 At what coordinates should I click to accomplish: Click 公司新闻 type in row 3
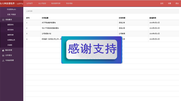pos(122,33)
